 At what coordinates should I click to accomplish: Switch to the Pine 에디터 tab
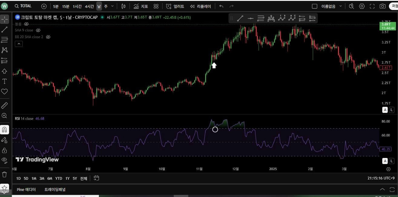pyautogui.click(x=26, y=189)
